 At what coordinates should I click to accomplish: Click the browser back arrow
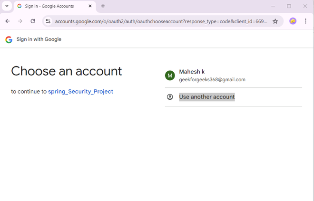[8, 21]
